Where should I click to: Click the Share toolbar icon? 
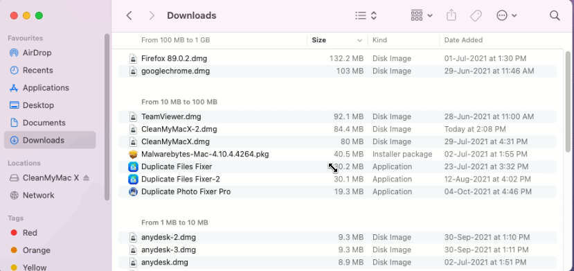coord(451,15)
